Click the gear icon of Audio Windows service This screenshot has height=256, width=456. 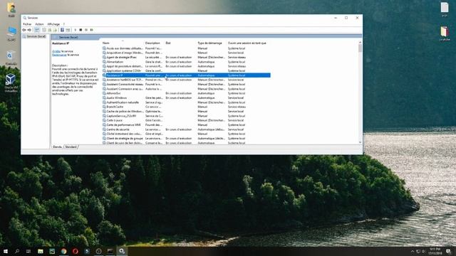pyautogui.click(x=104, y=98)
